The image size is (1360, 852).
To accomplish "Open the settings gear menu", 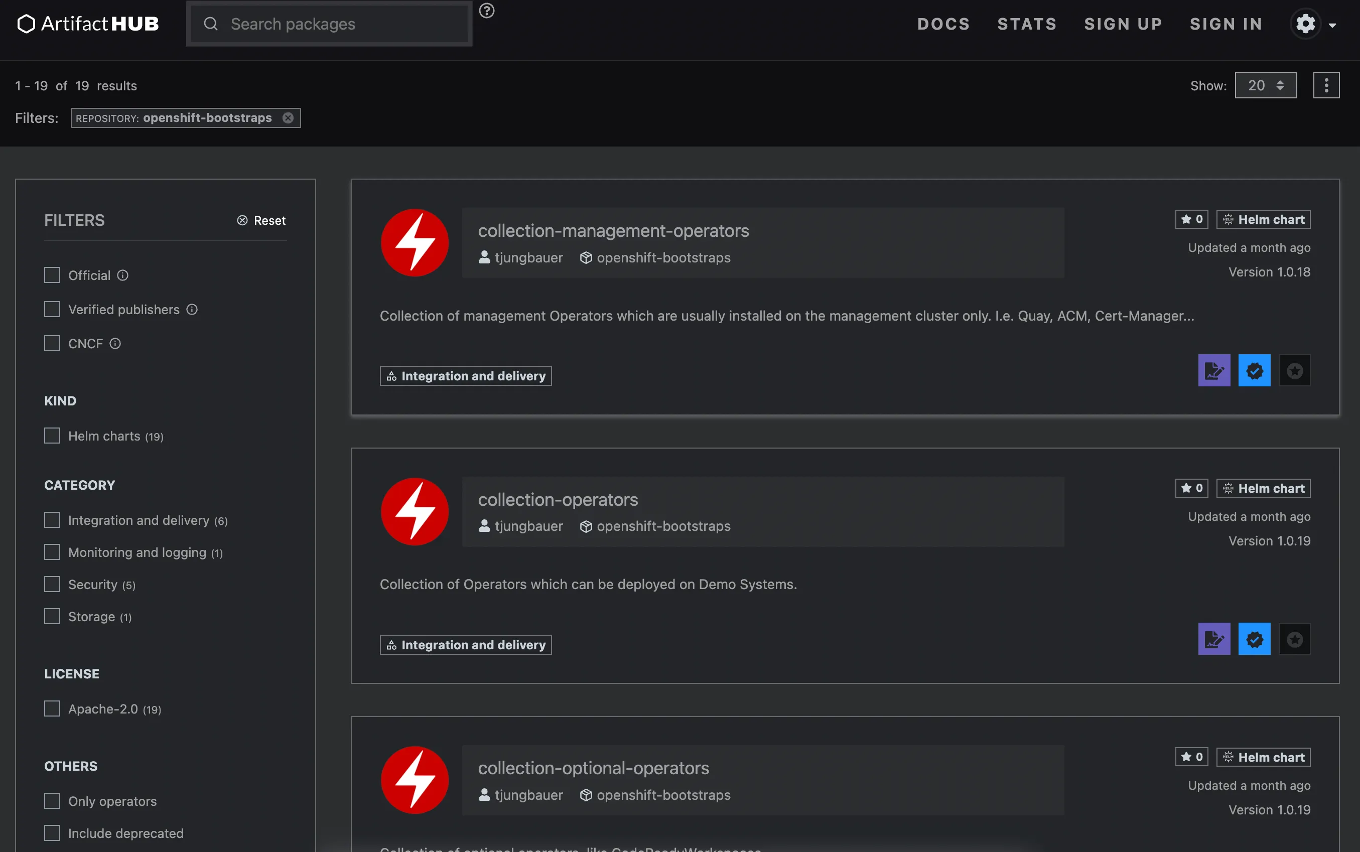I will coord(1306,24).
